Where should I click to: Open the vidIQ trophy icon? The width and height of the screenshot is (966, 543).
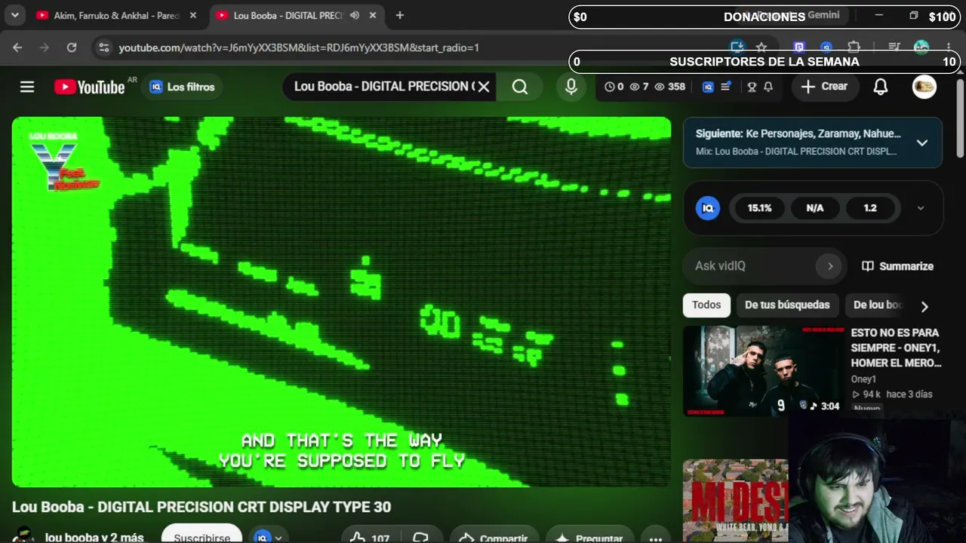(x=752, y=87)
